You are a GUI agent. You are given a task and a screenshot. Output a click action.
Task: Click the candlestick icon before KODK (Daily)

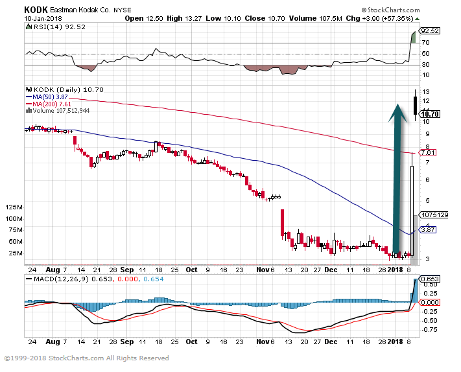point(29,89)
